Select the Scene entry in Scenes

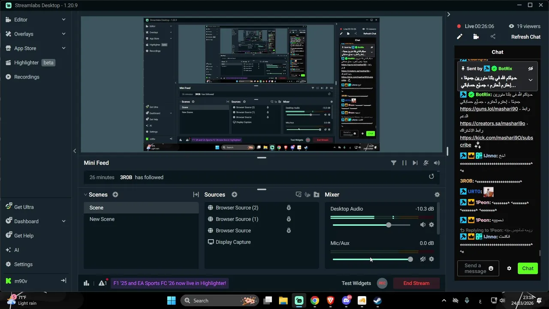(141, 208)
